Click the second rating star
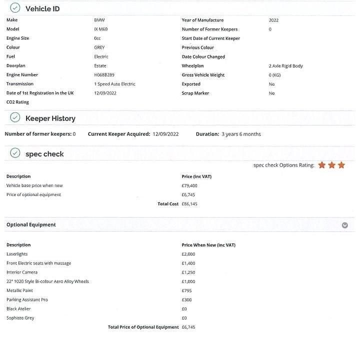The image size is (356, 341). tap(331, 165)
